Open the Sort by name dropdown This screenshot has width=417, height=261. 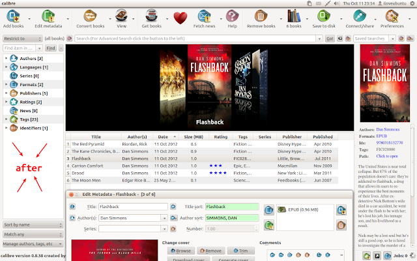point(33,224)
